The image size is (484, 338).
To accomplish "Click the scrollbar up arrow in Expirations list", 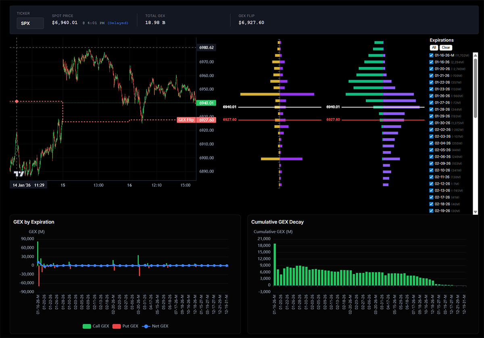I will [x=476, y=55].
